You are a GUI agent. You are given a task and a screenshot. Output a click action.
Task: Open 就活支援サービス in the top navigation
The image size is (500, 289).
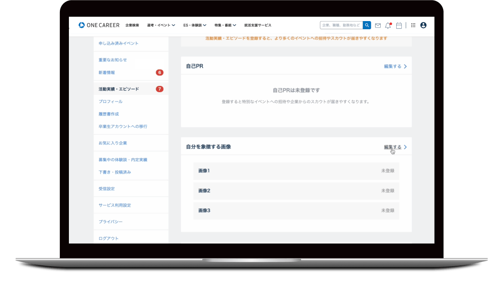click(x=258, y=25)
